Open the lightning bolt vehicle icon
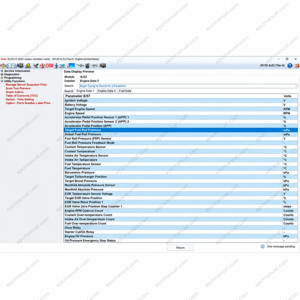The image size is (300, 300). pyautogui.click(x=28, y=66)
